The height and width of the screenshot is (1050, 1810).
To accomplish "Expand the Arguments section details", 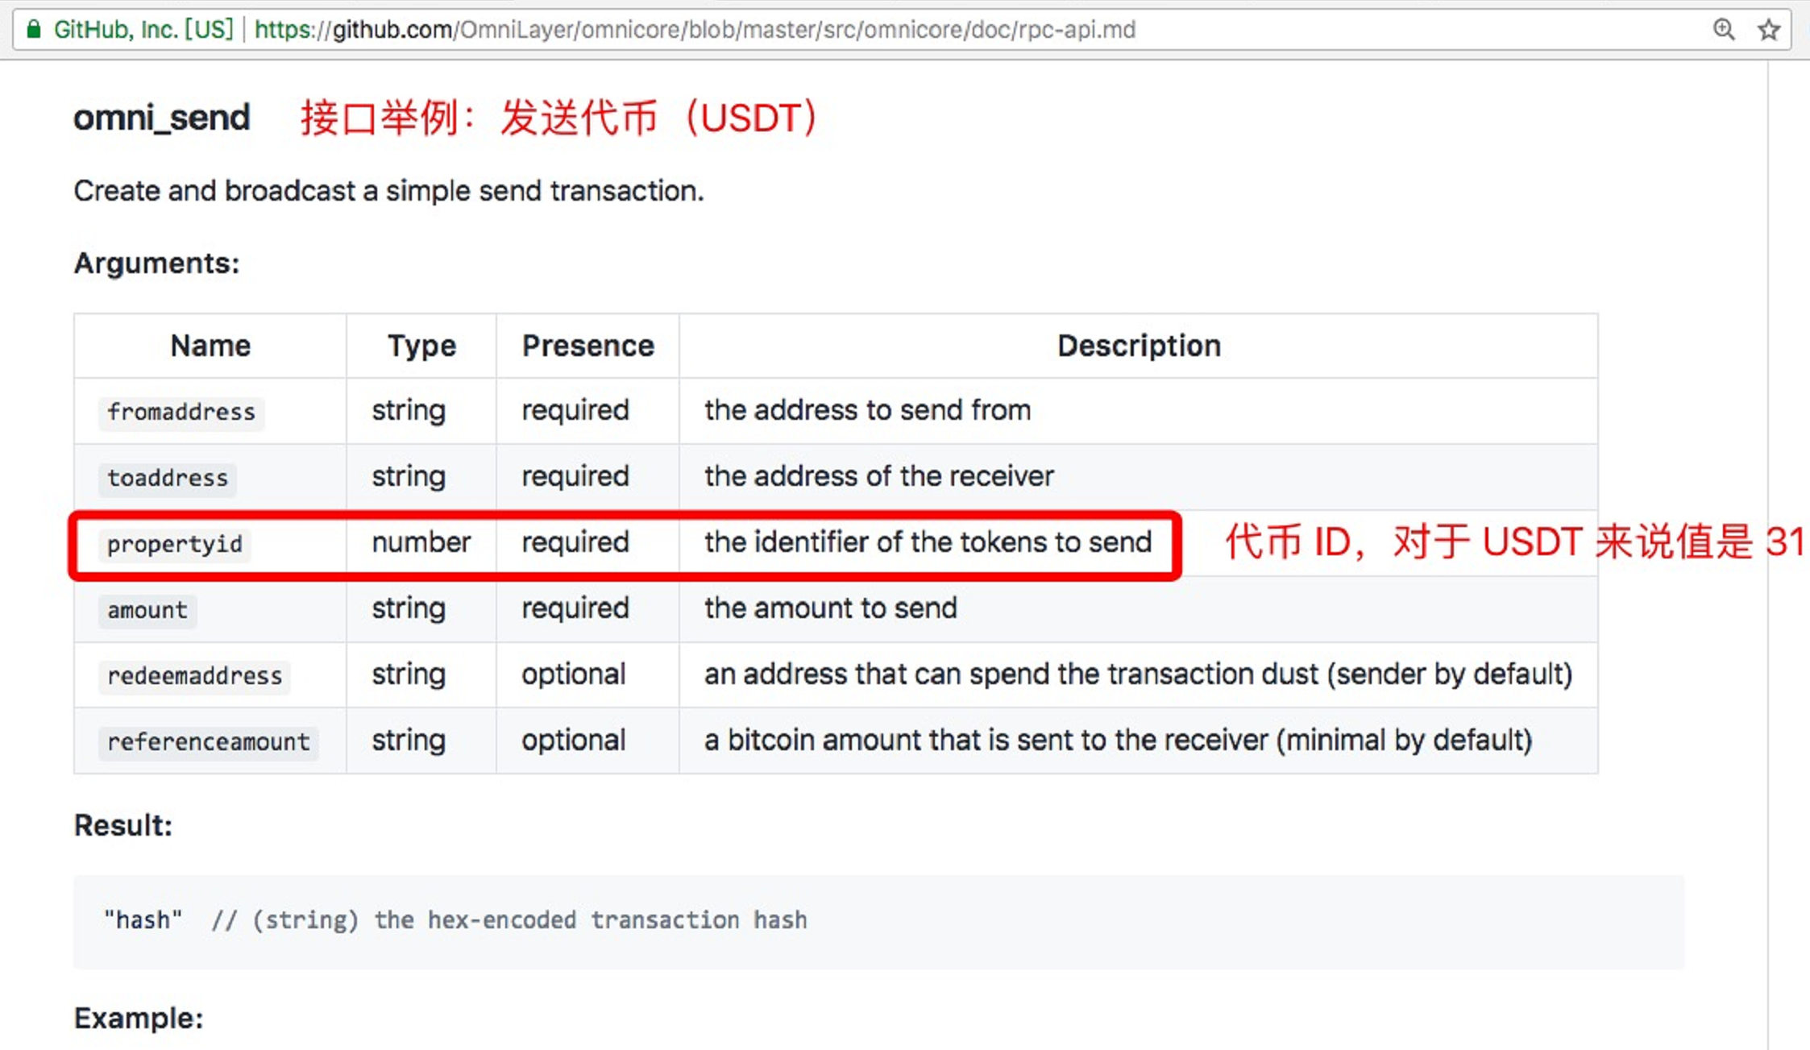I will click(x=157, y=263).
